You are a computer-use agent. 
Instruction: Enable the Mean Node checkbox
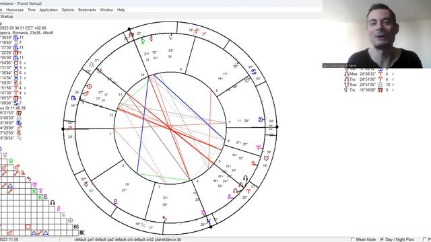(x=353, y=239)
